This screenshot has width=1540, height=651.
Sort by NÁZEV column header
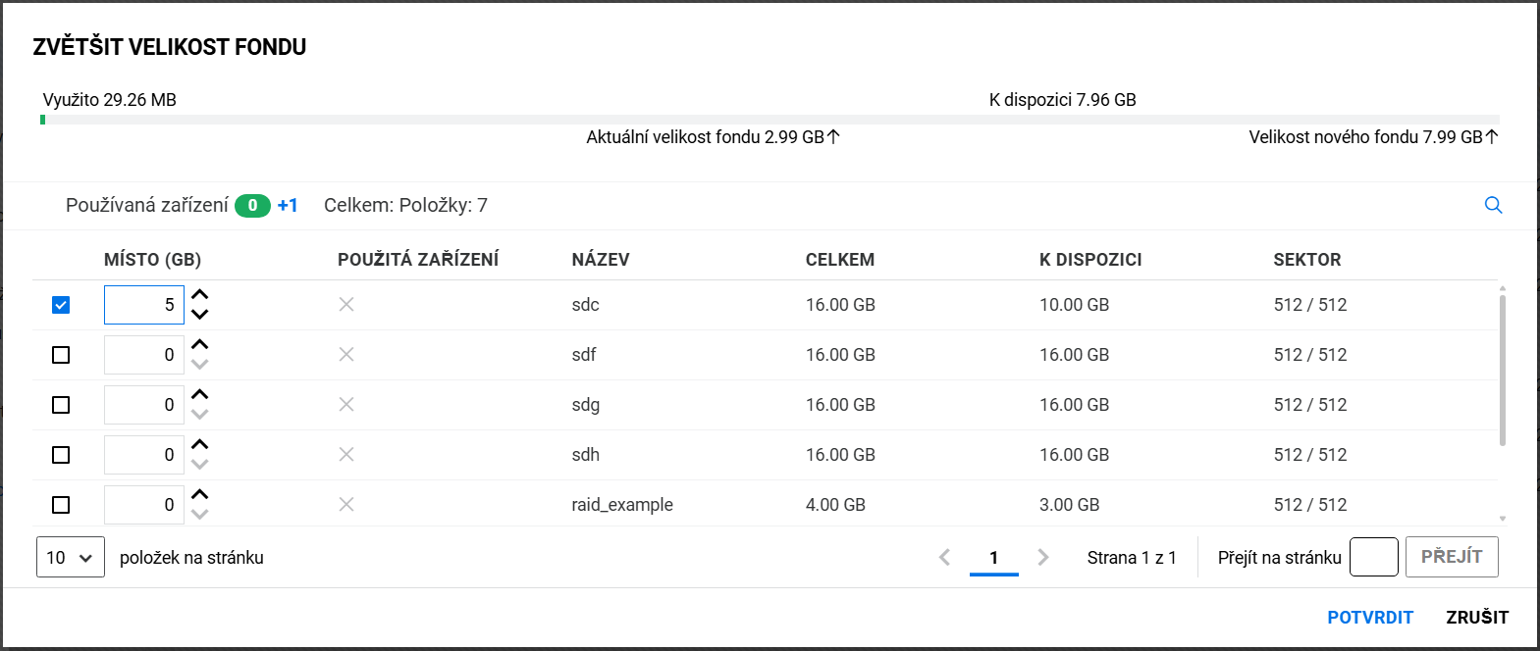point(601,260)
